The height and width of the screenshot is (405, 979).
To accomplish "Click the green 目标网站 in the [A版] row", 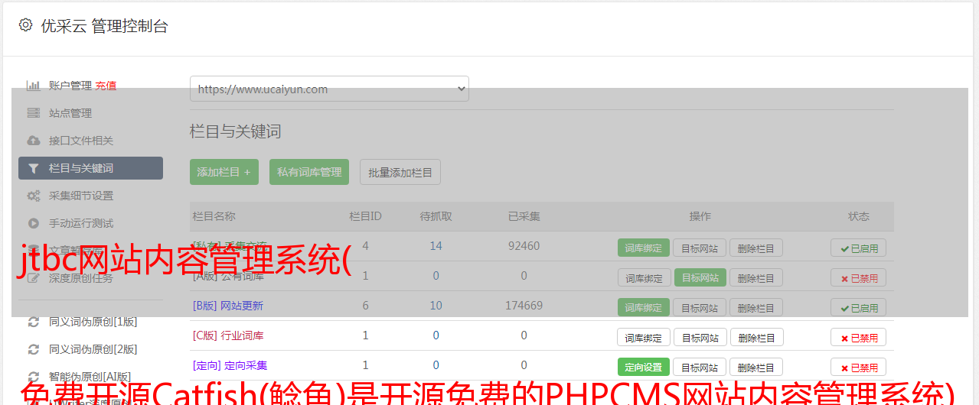I will tap(700, 277).
